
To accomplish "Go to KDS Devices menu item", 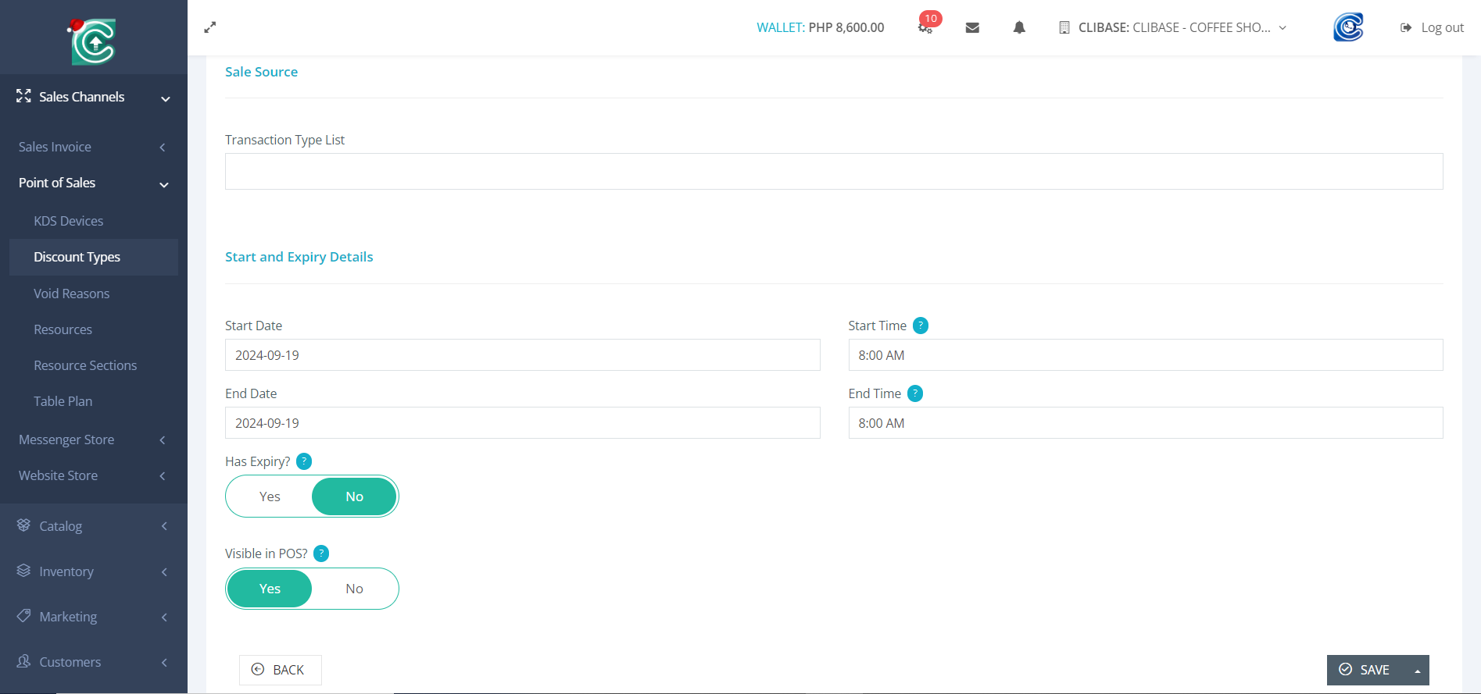I will (68, 221).
